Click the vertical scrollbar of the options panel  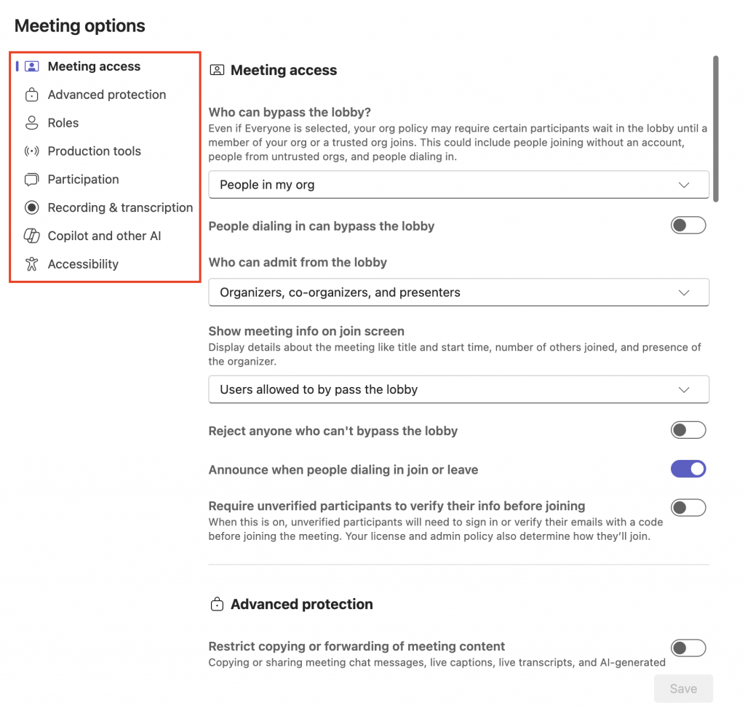(716, 128)
